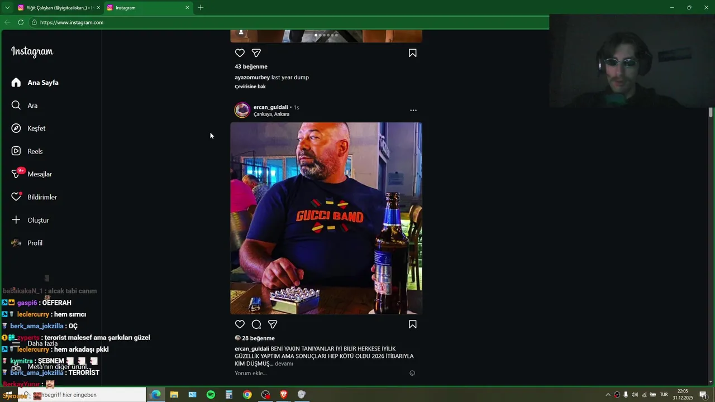Open ayazomurbey username in caption
The width and height of the screenshot is (715, 402).
tap(252, 78)
